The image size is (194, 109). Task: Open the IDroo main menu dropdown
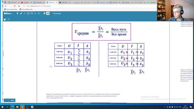coord(8,13)
